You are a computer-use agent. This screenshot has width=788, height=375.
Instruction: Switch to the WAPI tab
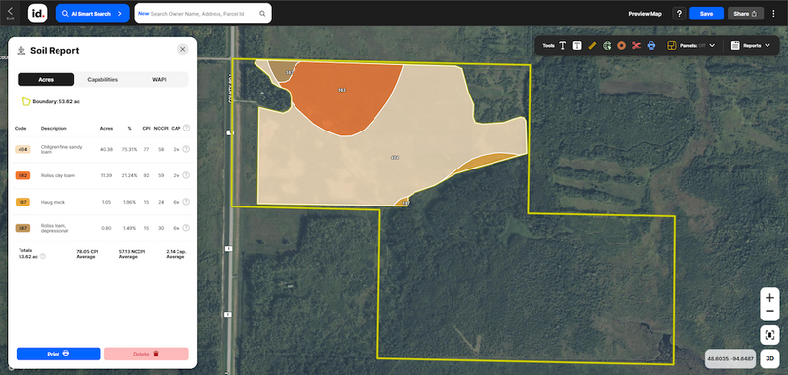tap(159, 79)
